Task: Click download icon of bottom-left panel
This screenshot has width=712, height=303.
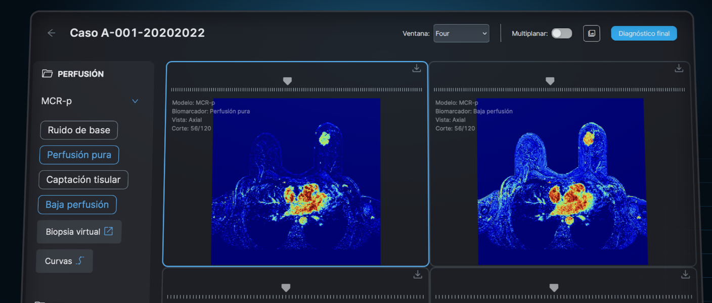Action: click(417, 274)
